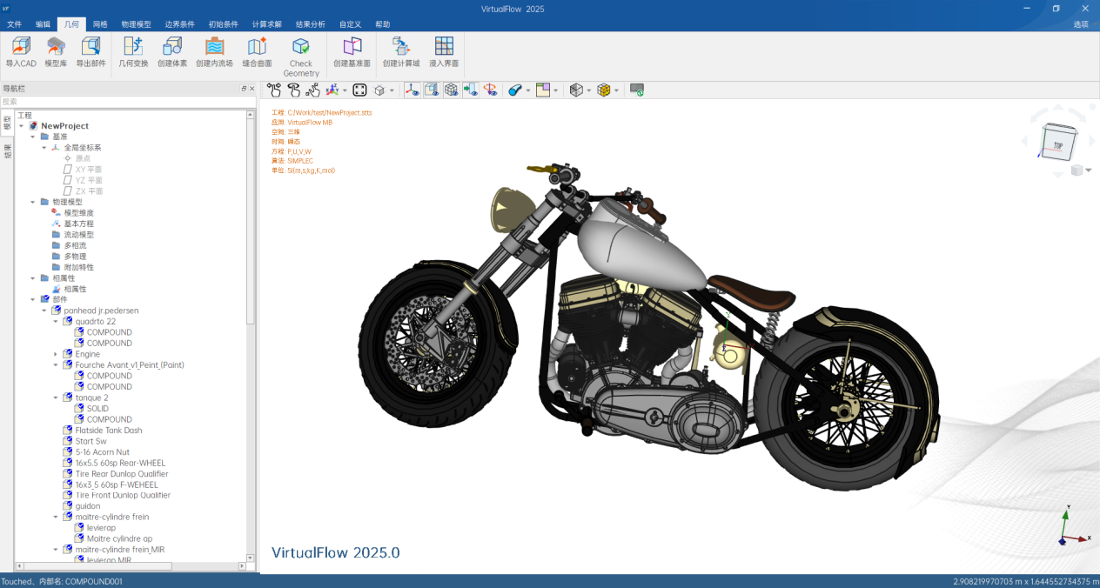Switch to 物理模型 ribbon tab
The image size is (1100, 588).
click(x=136, y=24)
